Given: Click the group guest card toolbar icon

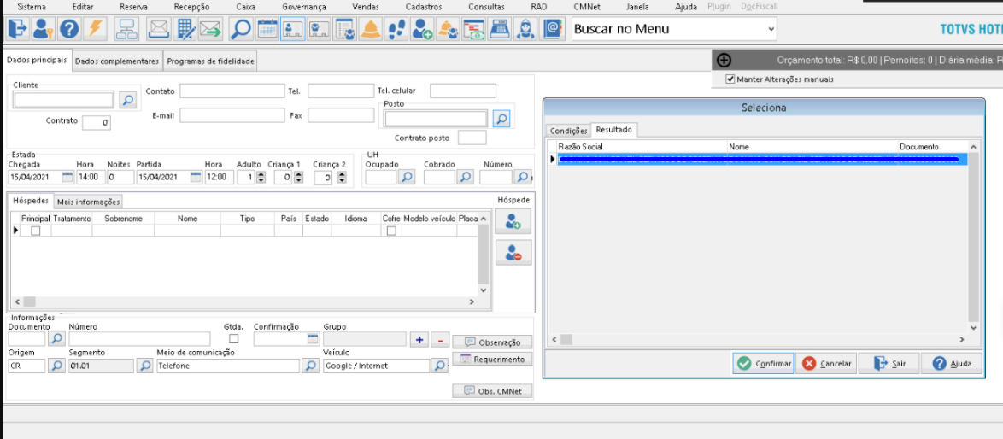Looking at the screenshot, I should [318, 29].
